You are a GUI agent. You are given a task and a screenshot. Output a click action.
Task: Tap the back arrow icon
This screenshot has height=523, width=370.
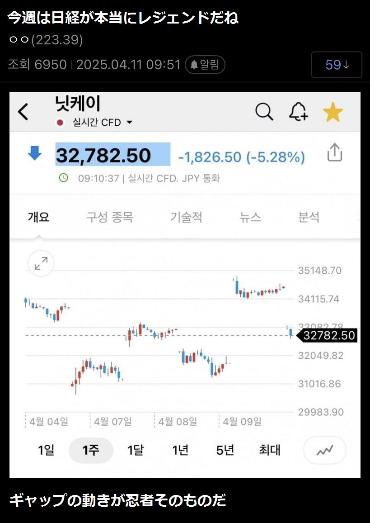click(x=23, y=112)
